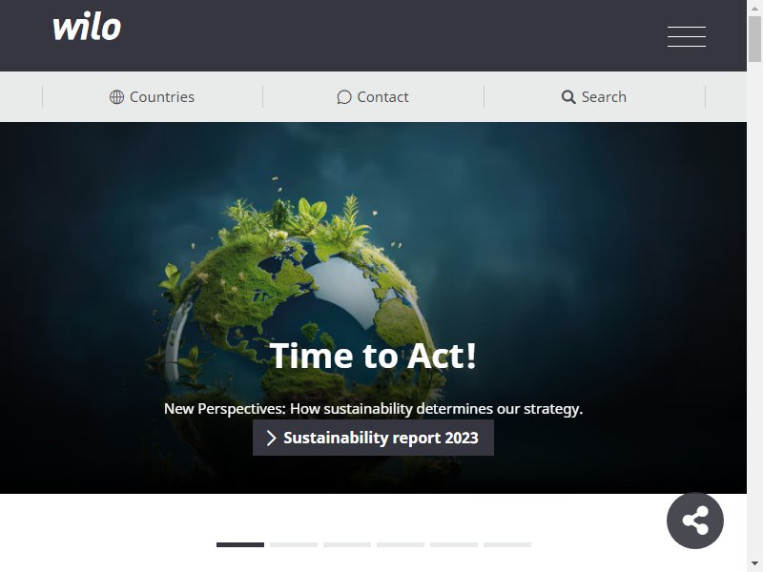Click the vertical scrollbar thumb
The height and width of the screenshot is (572, 763).
tap(754, 39)
